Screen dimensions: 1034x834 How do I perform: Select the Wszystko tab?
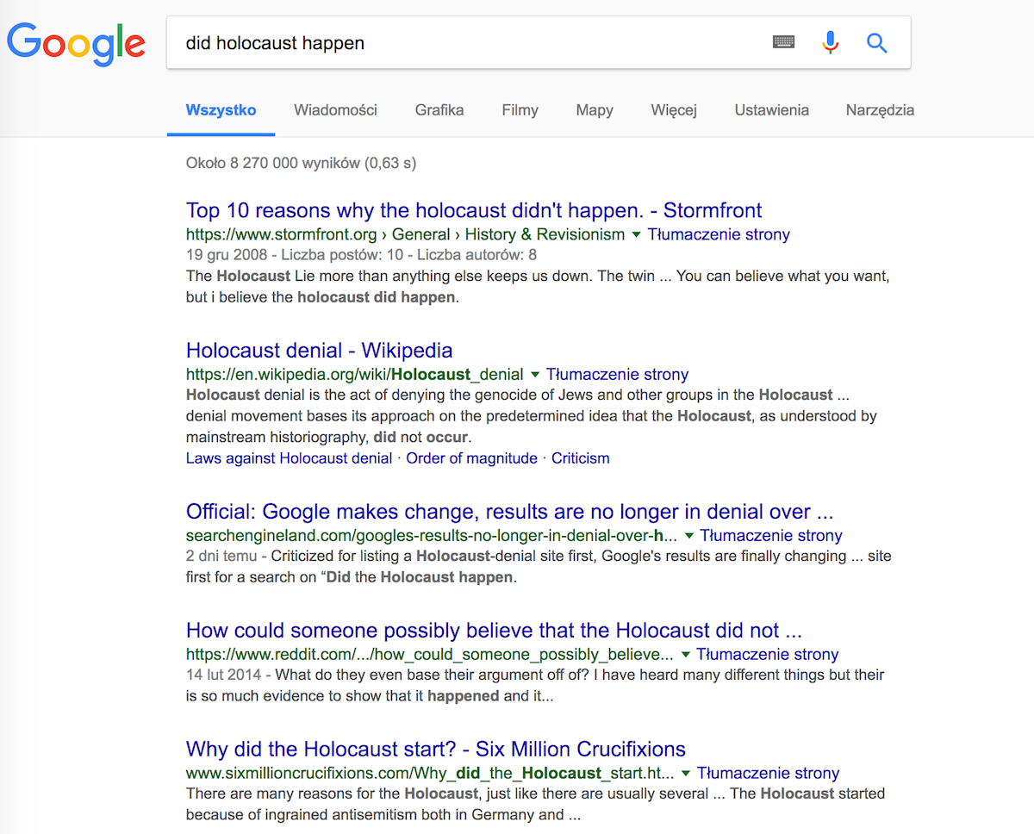click(x=221, y=109)
